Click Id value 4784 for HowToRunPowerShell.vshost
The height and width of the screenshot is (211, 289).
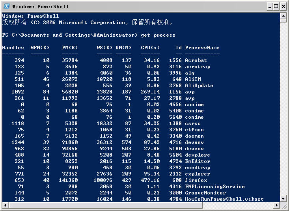175,199
